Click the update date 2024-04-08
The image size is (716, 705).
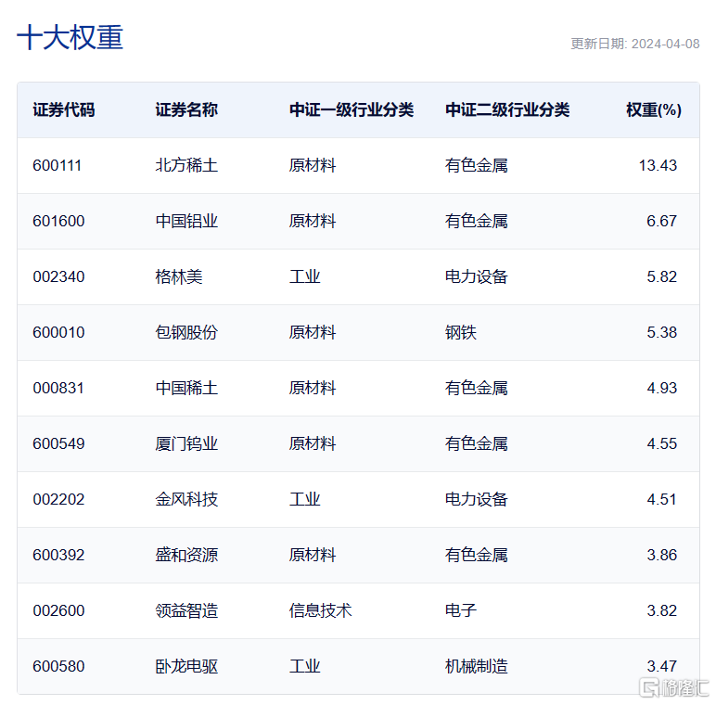coord(665,44)
